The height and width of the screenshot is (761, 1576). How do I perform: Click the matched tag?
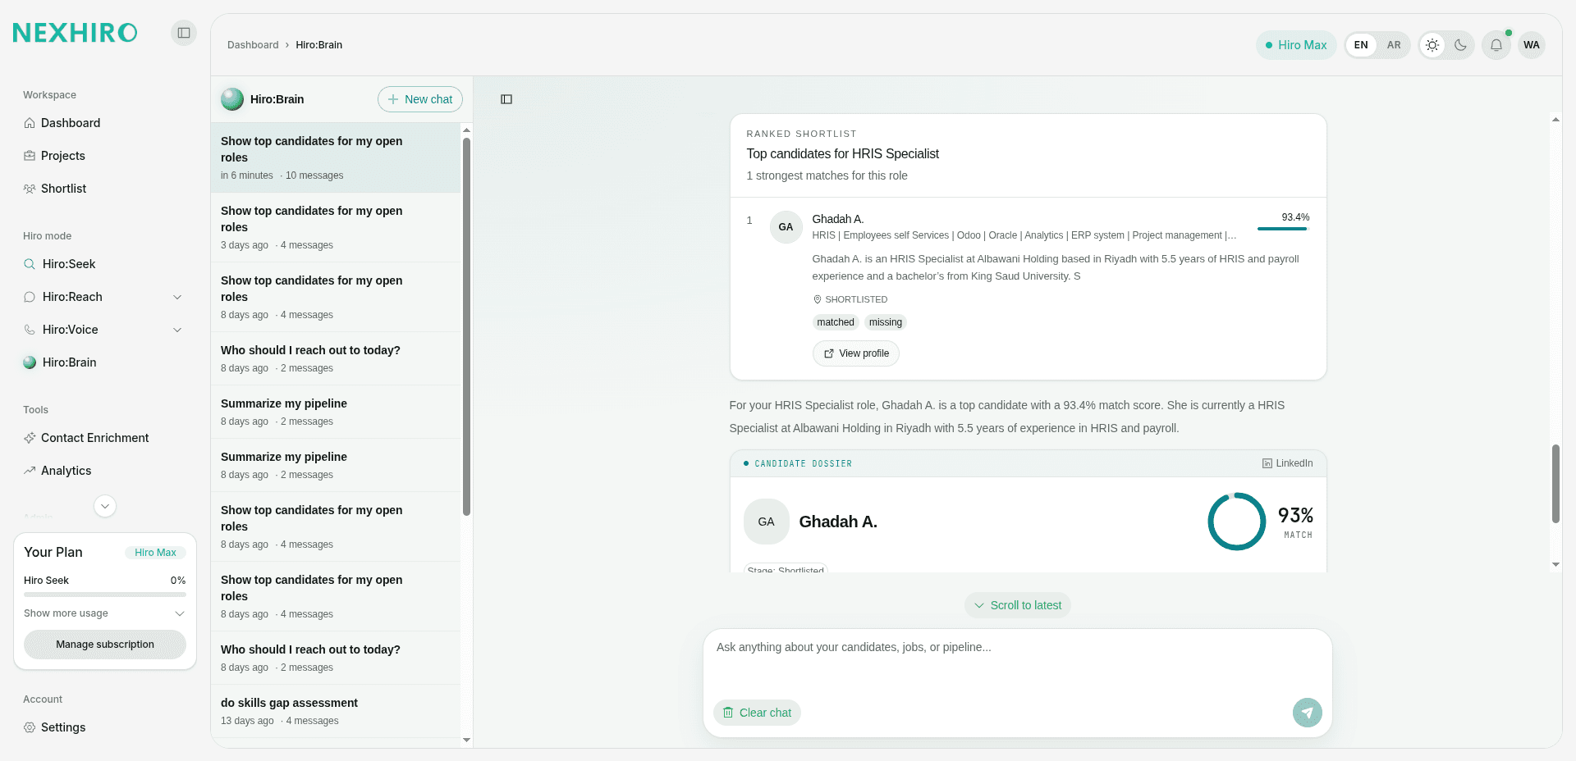836,322
